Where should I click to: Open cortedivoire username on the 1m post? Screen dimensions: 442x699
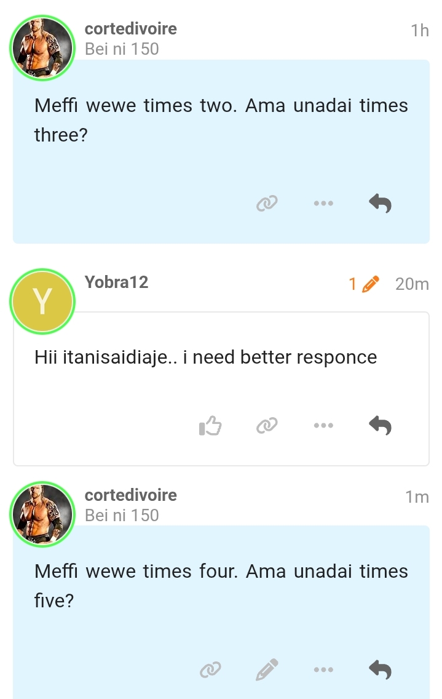130,495
